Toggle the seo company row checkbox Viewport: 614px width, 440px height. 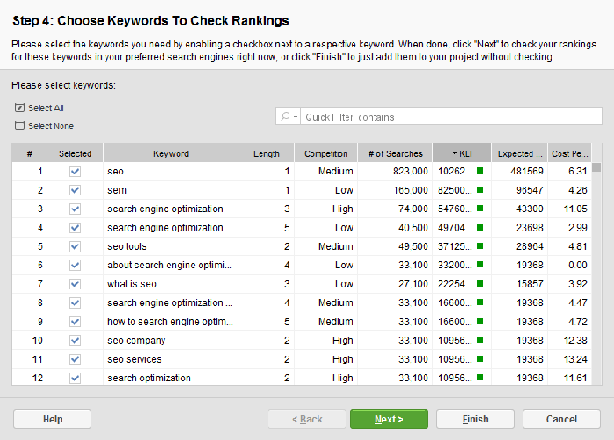pos(75,340)
